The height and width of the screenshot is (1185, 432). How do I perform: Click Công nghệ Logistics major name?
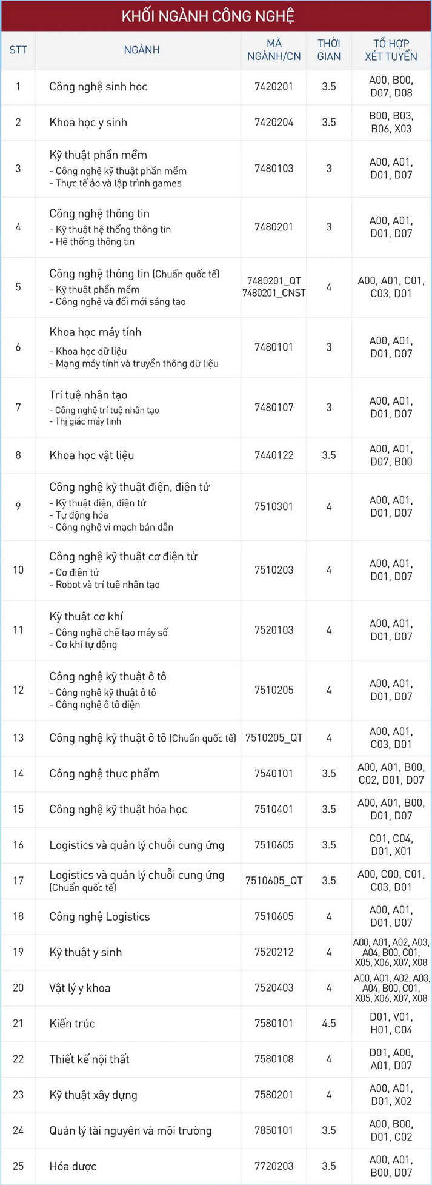point(99,916)
